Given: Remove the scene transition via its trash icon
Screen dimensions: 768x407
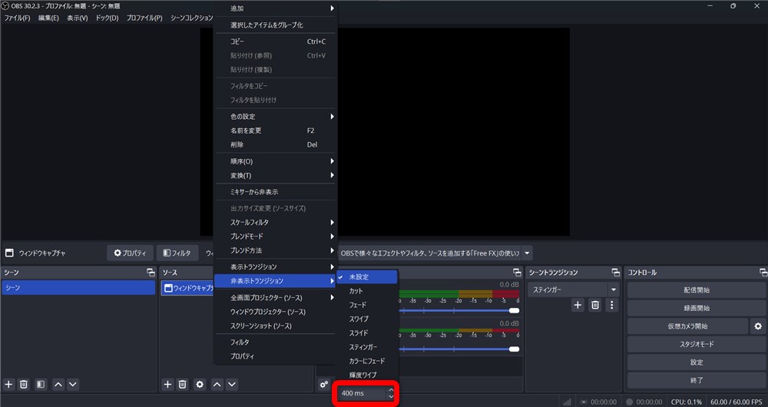Looking at the screenshot, I should (595, 305).
